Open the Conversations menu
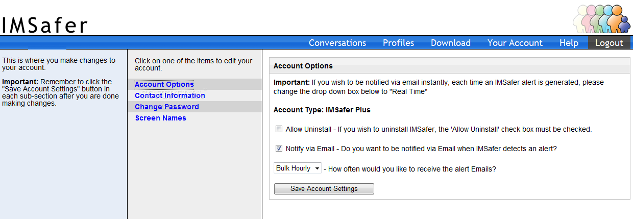The image size is (633, 219). coord(337,43)
